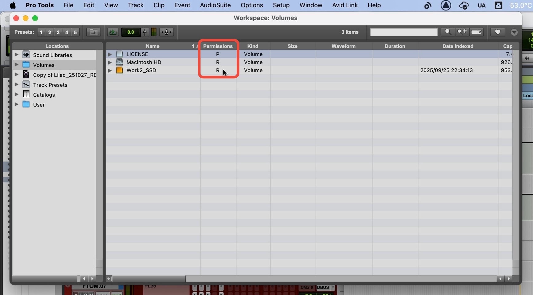
Task: Expand the Macintosh HD volume
Action: click(110, 62)
